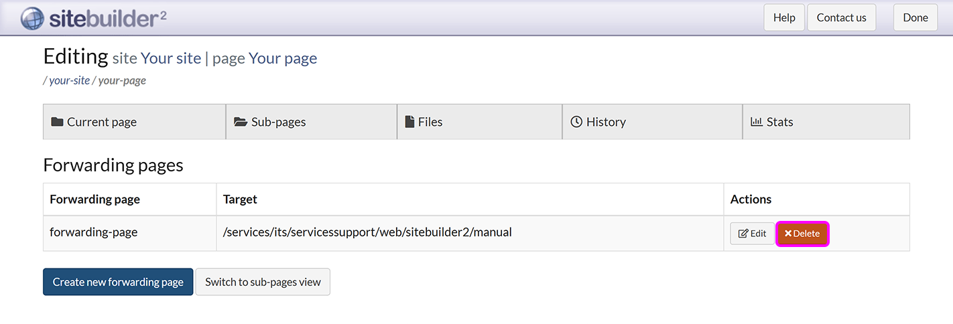Screen dimensions: 953x324
Task: Click the open-folder icon beside Sub-pages
Action: point(241,122)
